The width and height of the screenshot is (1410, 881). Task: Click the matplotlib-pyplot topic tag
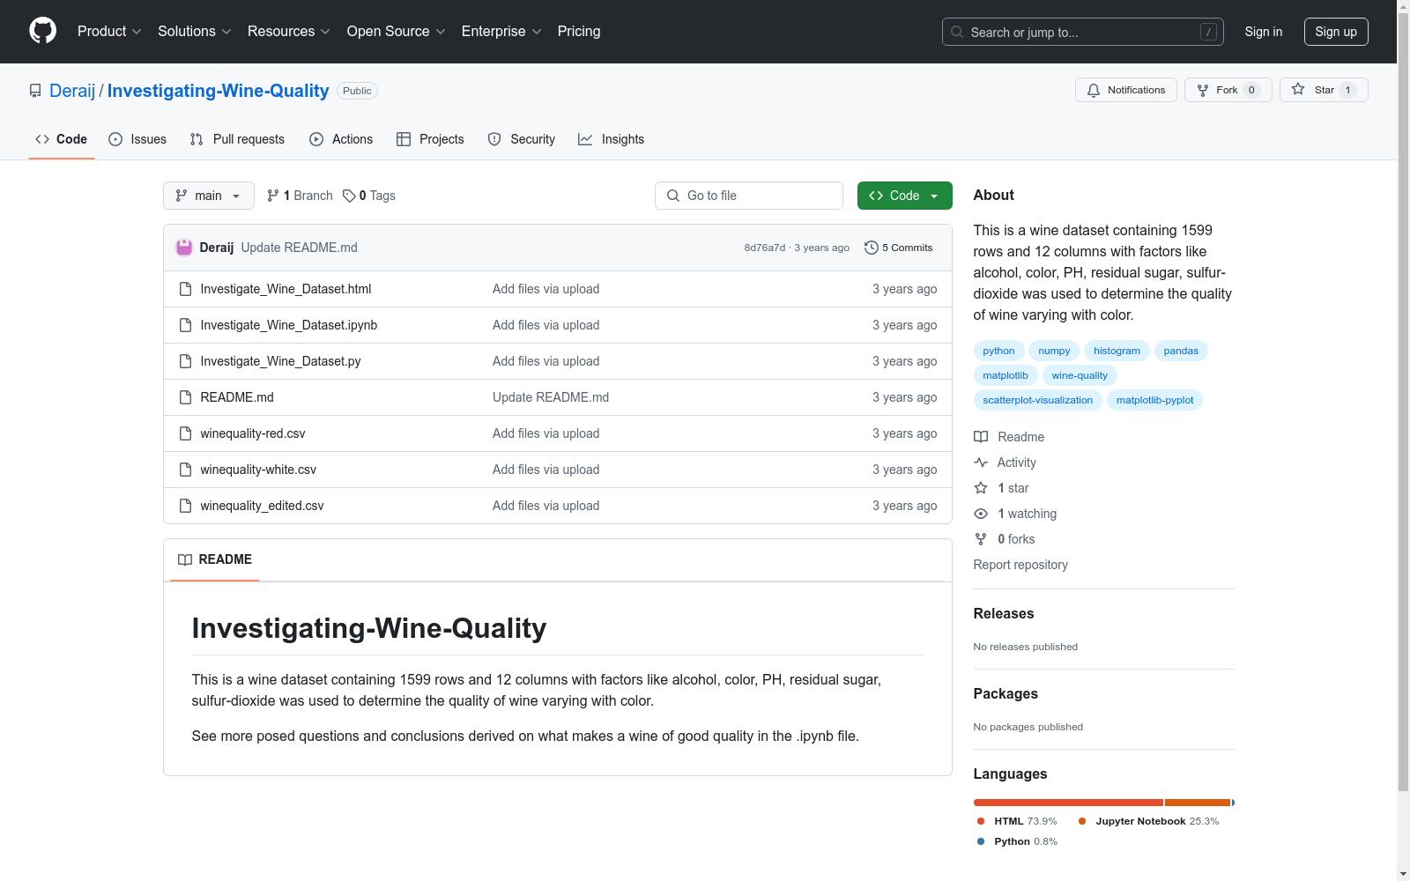pyautogui.click(x=1154, y=400)
